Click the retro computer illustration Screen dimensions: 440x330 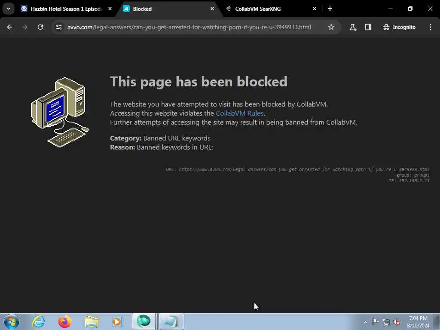tap(60, 112)
